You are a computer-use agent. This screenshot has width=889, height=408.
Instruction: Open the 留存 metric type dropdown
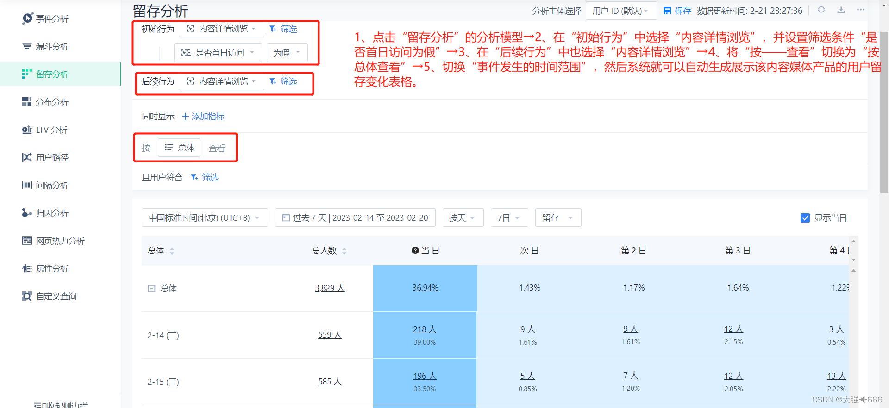pos(558,217)
